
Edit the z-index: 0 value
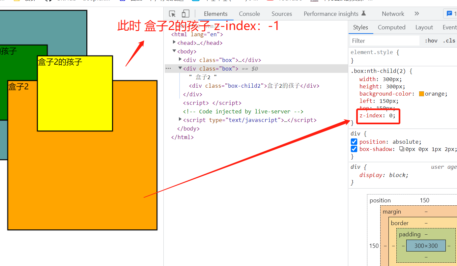click(x=390, y=116)
